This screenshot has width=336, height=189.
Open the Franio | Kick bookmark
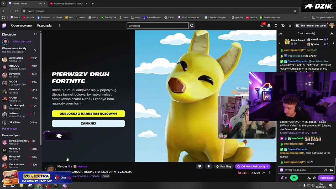[x=109, y=18]
